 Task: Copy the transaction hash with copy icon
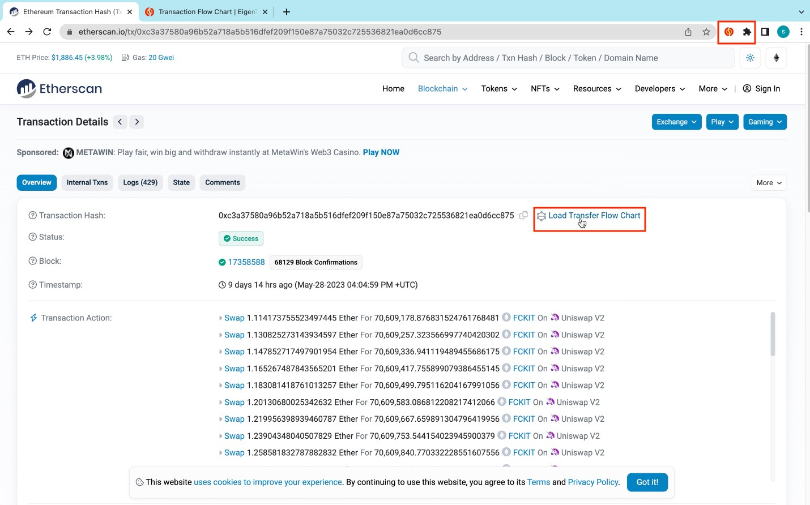coord(523,215)
